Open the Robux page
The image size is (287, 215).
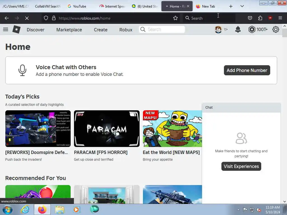point(126,30)
